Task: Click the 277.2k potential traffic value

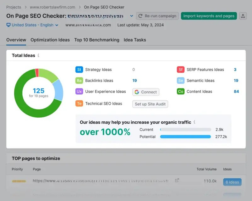Action: (x=221, y=137)
